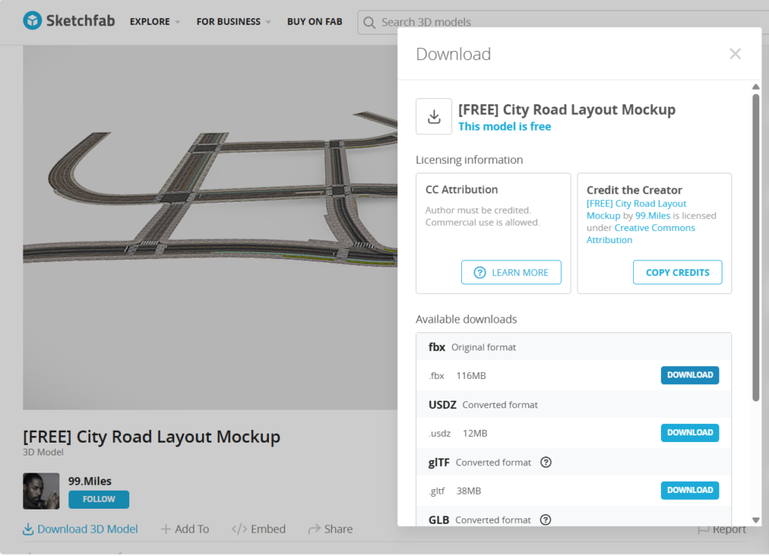Click the 99.Miles link in credits
This screenshot has height=556, width=769.
[x=653, y=215]
